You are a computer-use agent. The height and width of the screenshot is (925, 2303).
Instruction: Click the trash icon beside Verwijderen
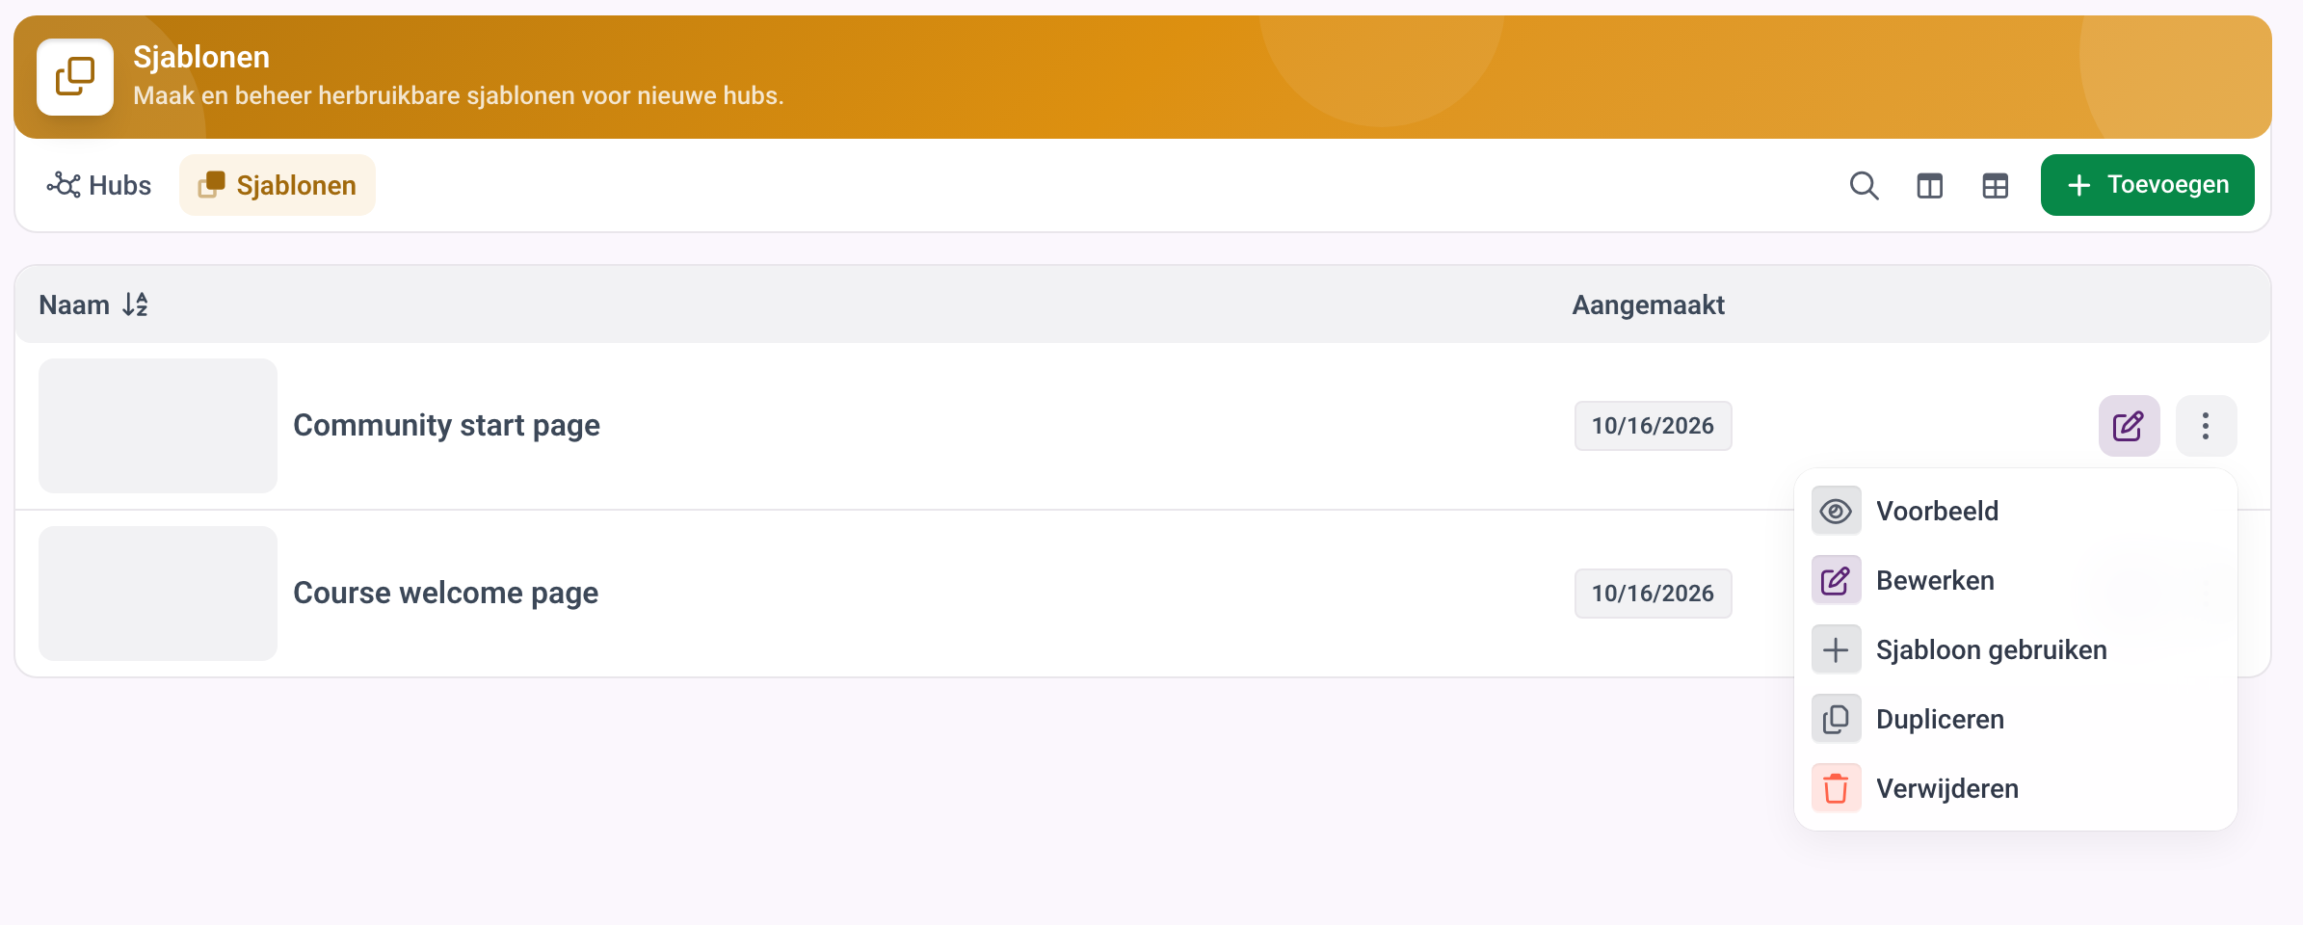point(1836,788)
